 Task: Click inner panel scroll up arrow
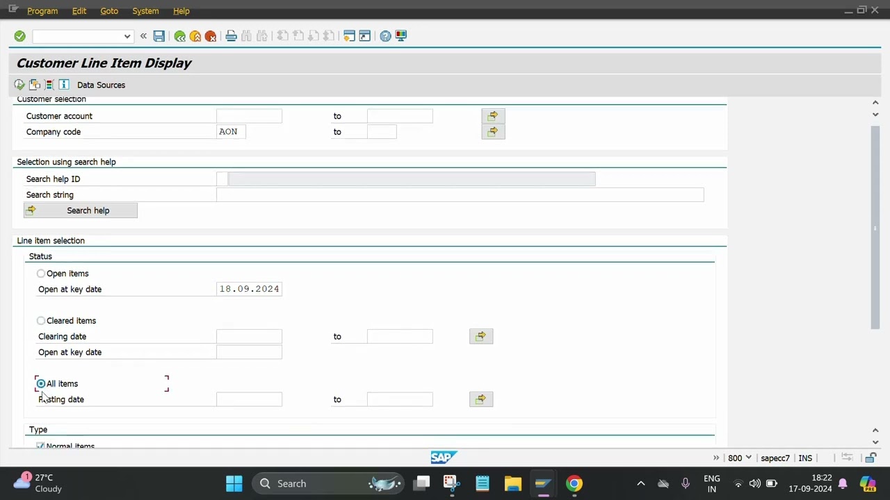pos(875,103)
